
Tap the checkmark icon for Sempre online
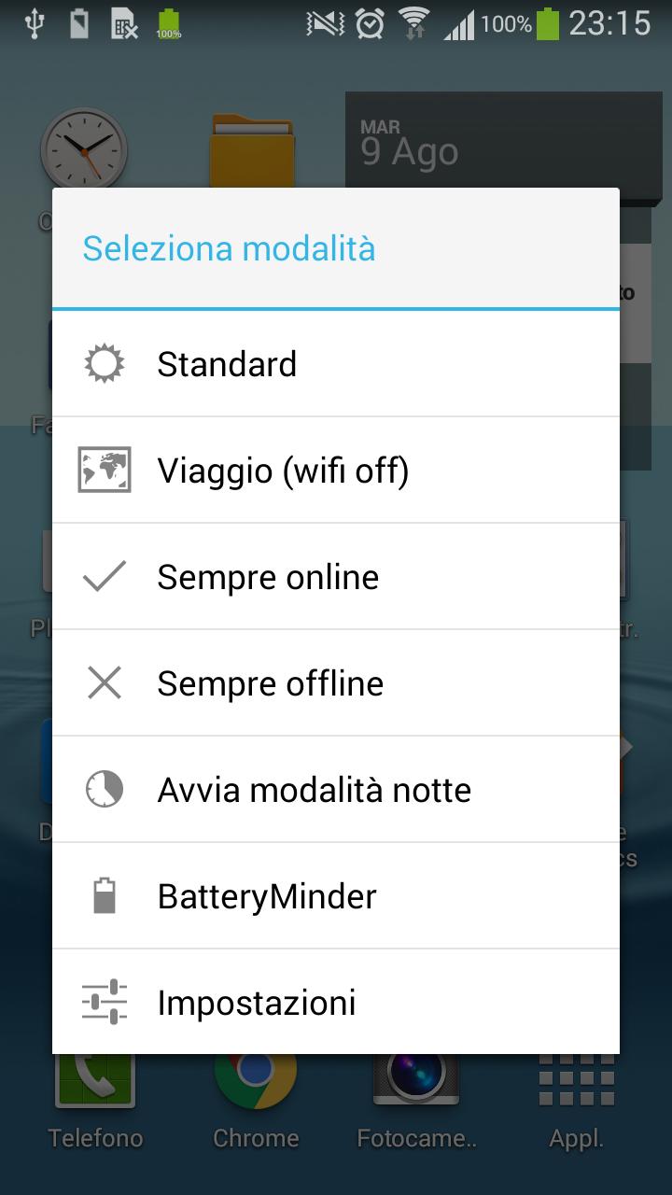tap(104, 577)
